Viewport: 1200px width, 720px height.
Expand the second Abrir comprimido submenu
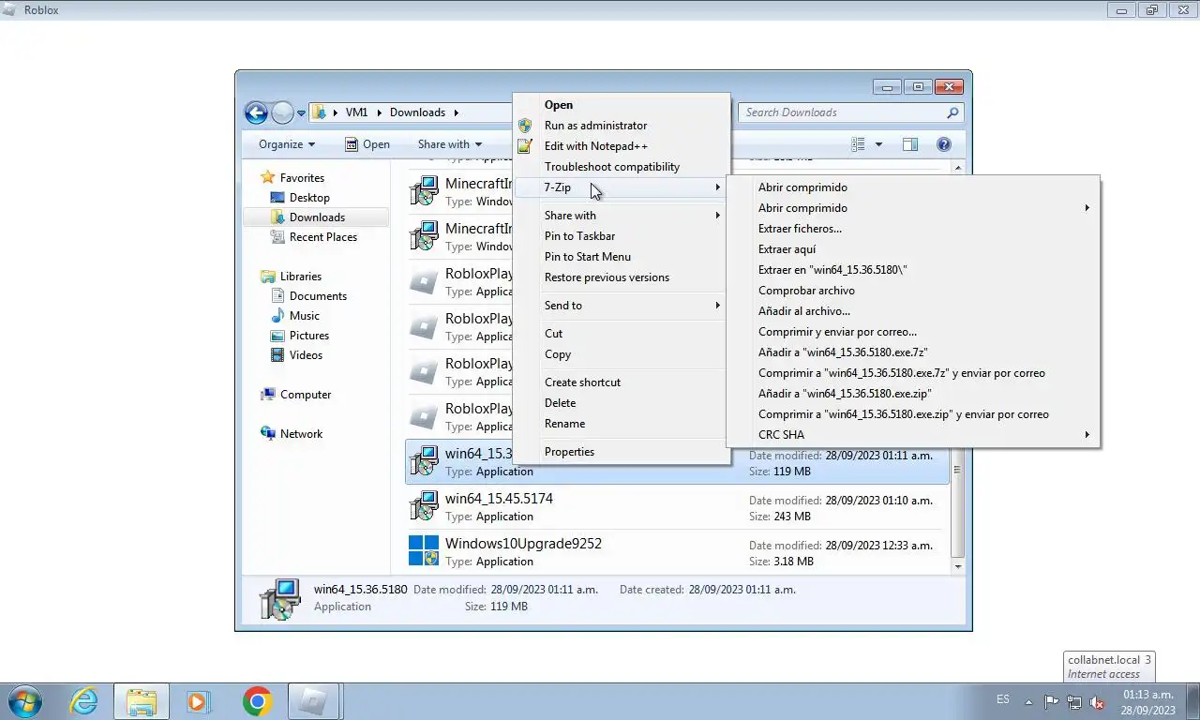pyautogui.click(x=912, y=208)
